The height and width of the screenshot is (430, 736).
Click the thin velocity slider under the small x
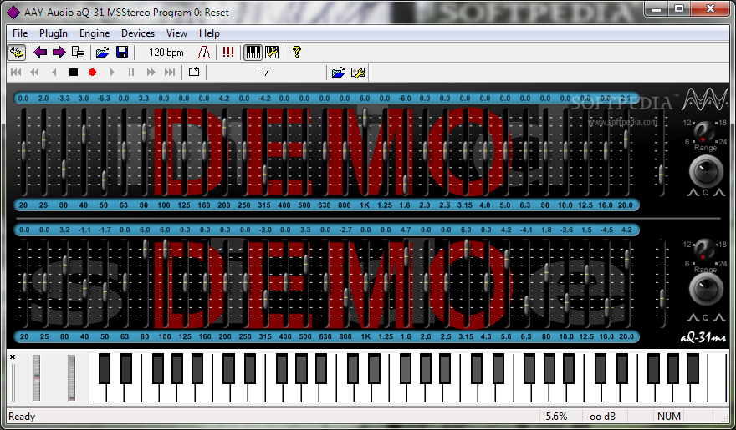coord(13,382)
